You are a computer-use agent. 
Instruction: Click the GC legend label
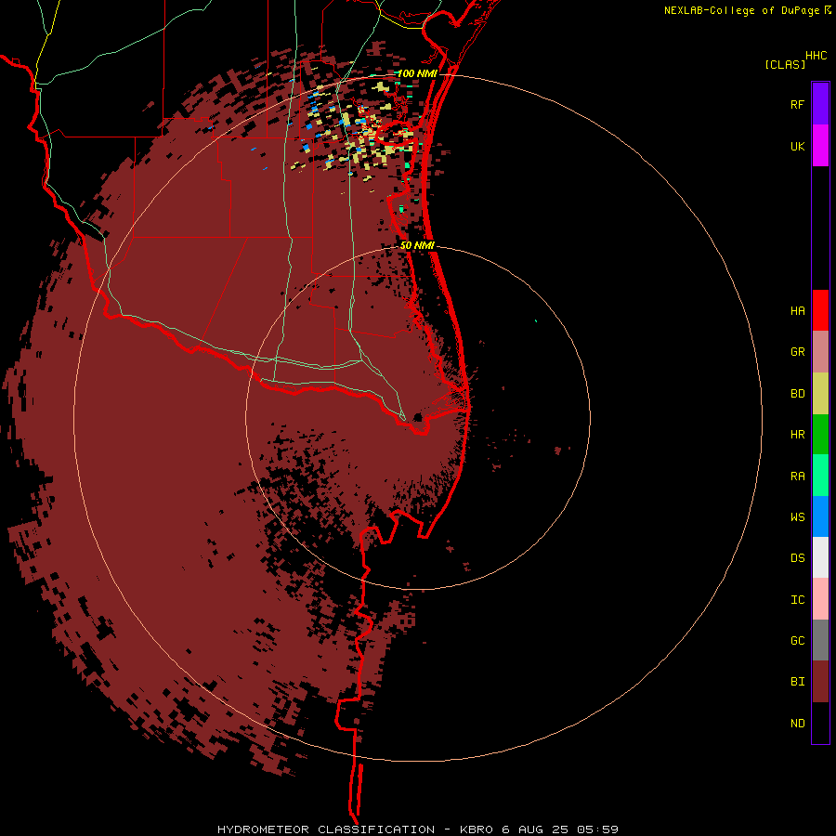(x=797, y=641)
